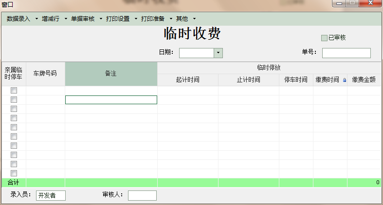The width and height of the screenshot is (383, 205).
Task: Toggle the 已审核 checkbox
Action: pos(325,38)
